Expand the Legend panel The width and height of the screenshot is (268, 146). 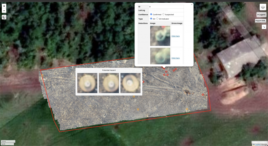click(261, 15)
